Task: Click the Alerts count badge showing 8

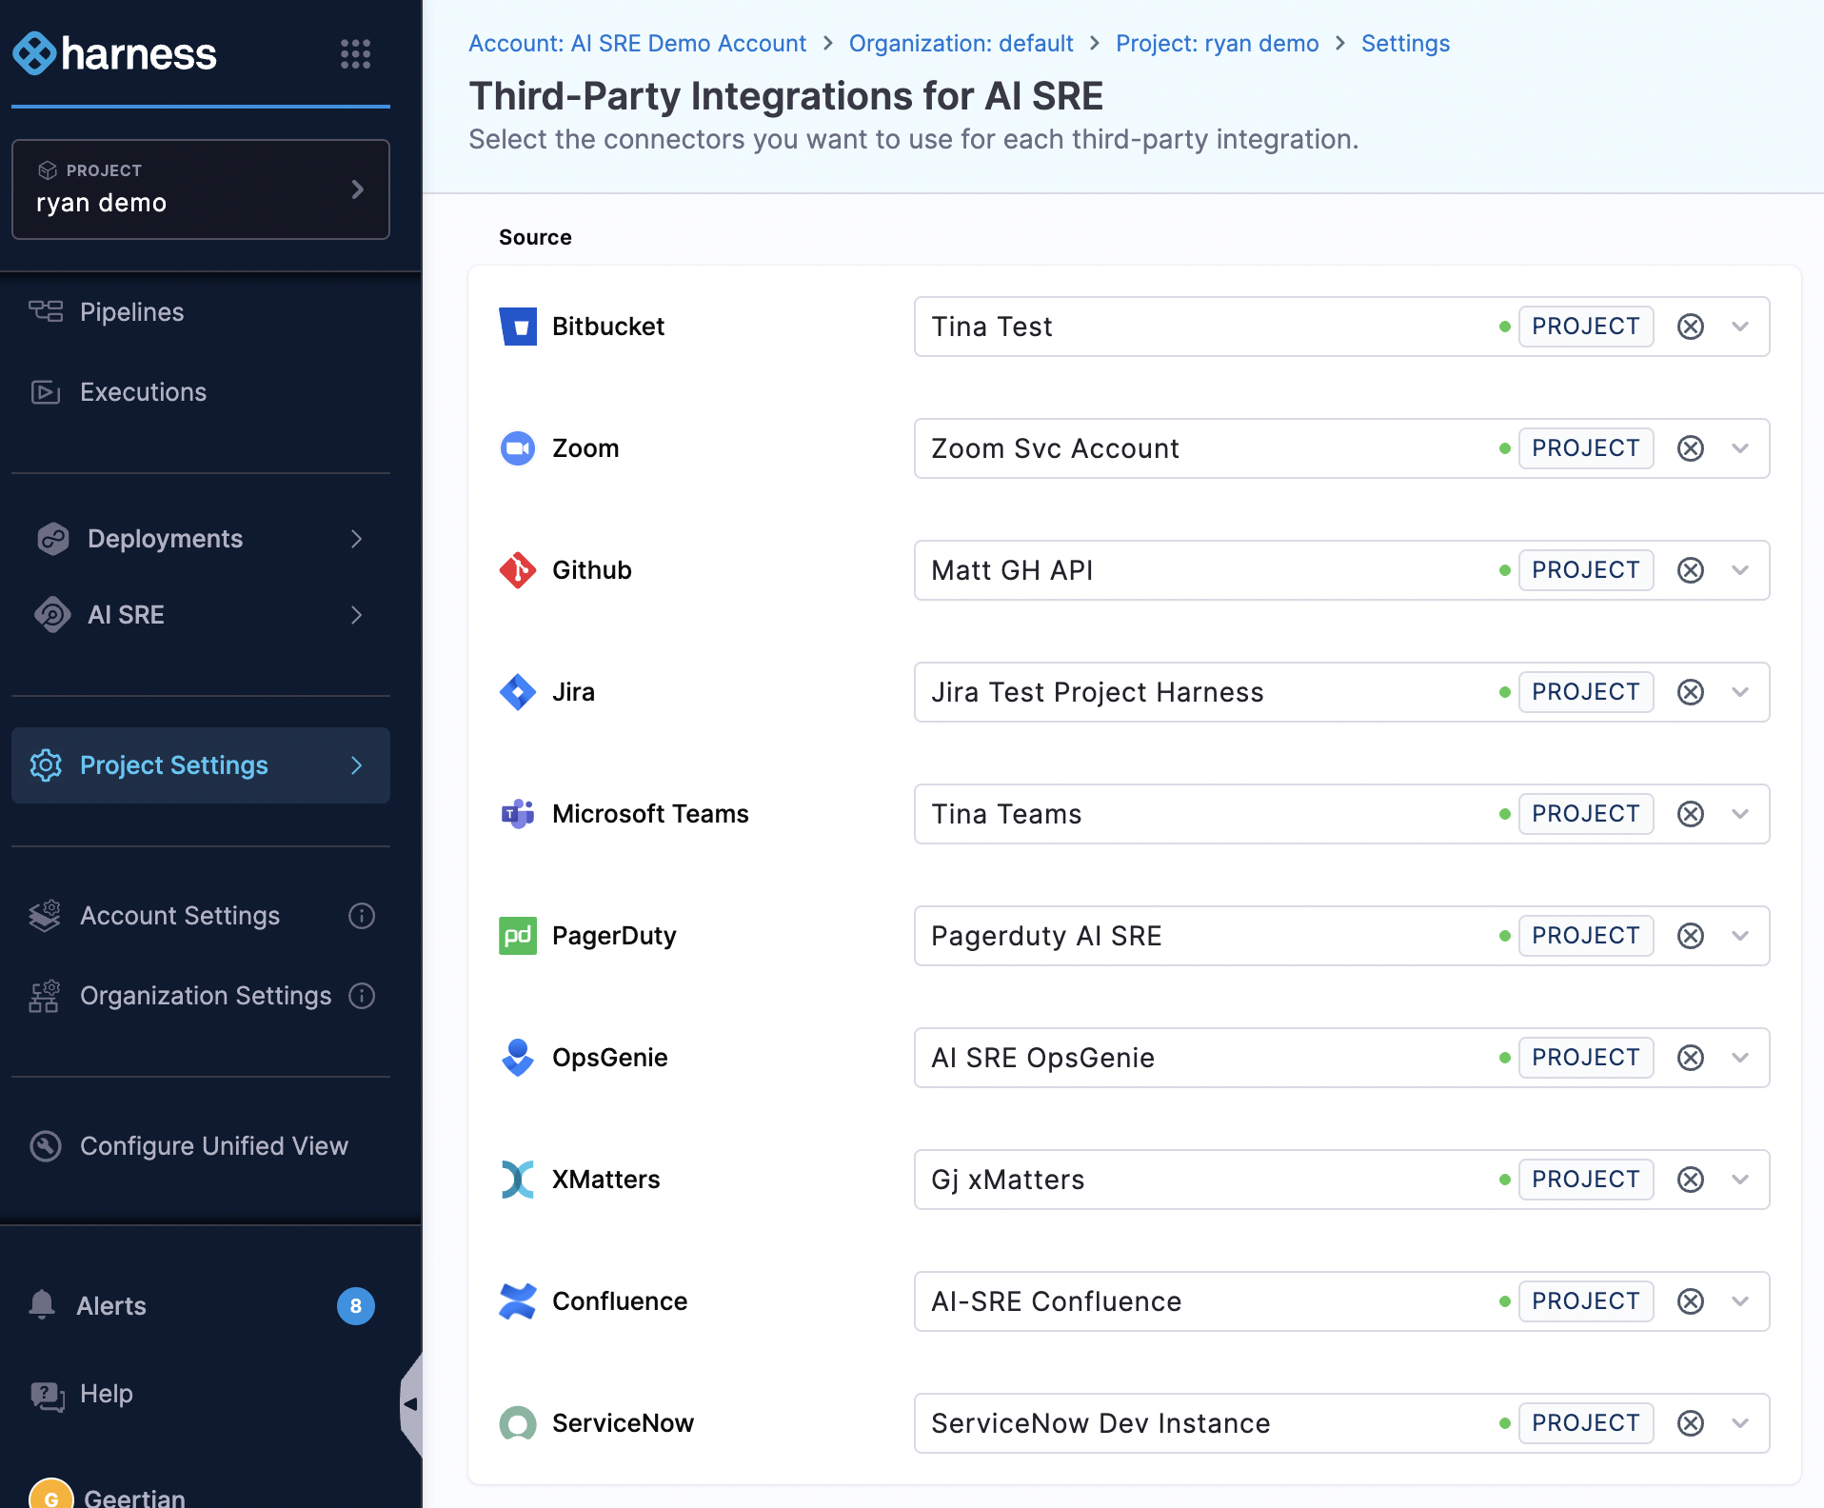Action: 355,1306
